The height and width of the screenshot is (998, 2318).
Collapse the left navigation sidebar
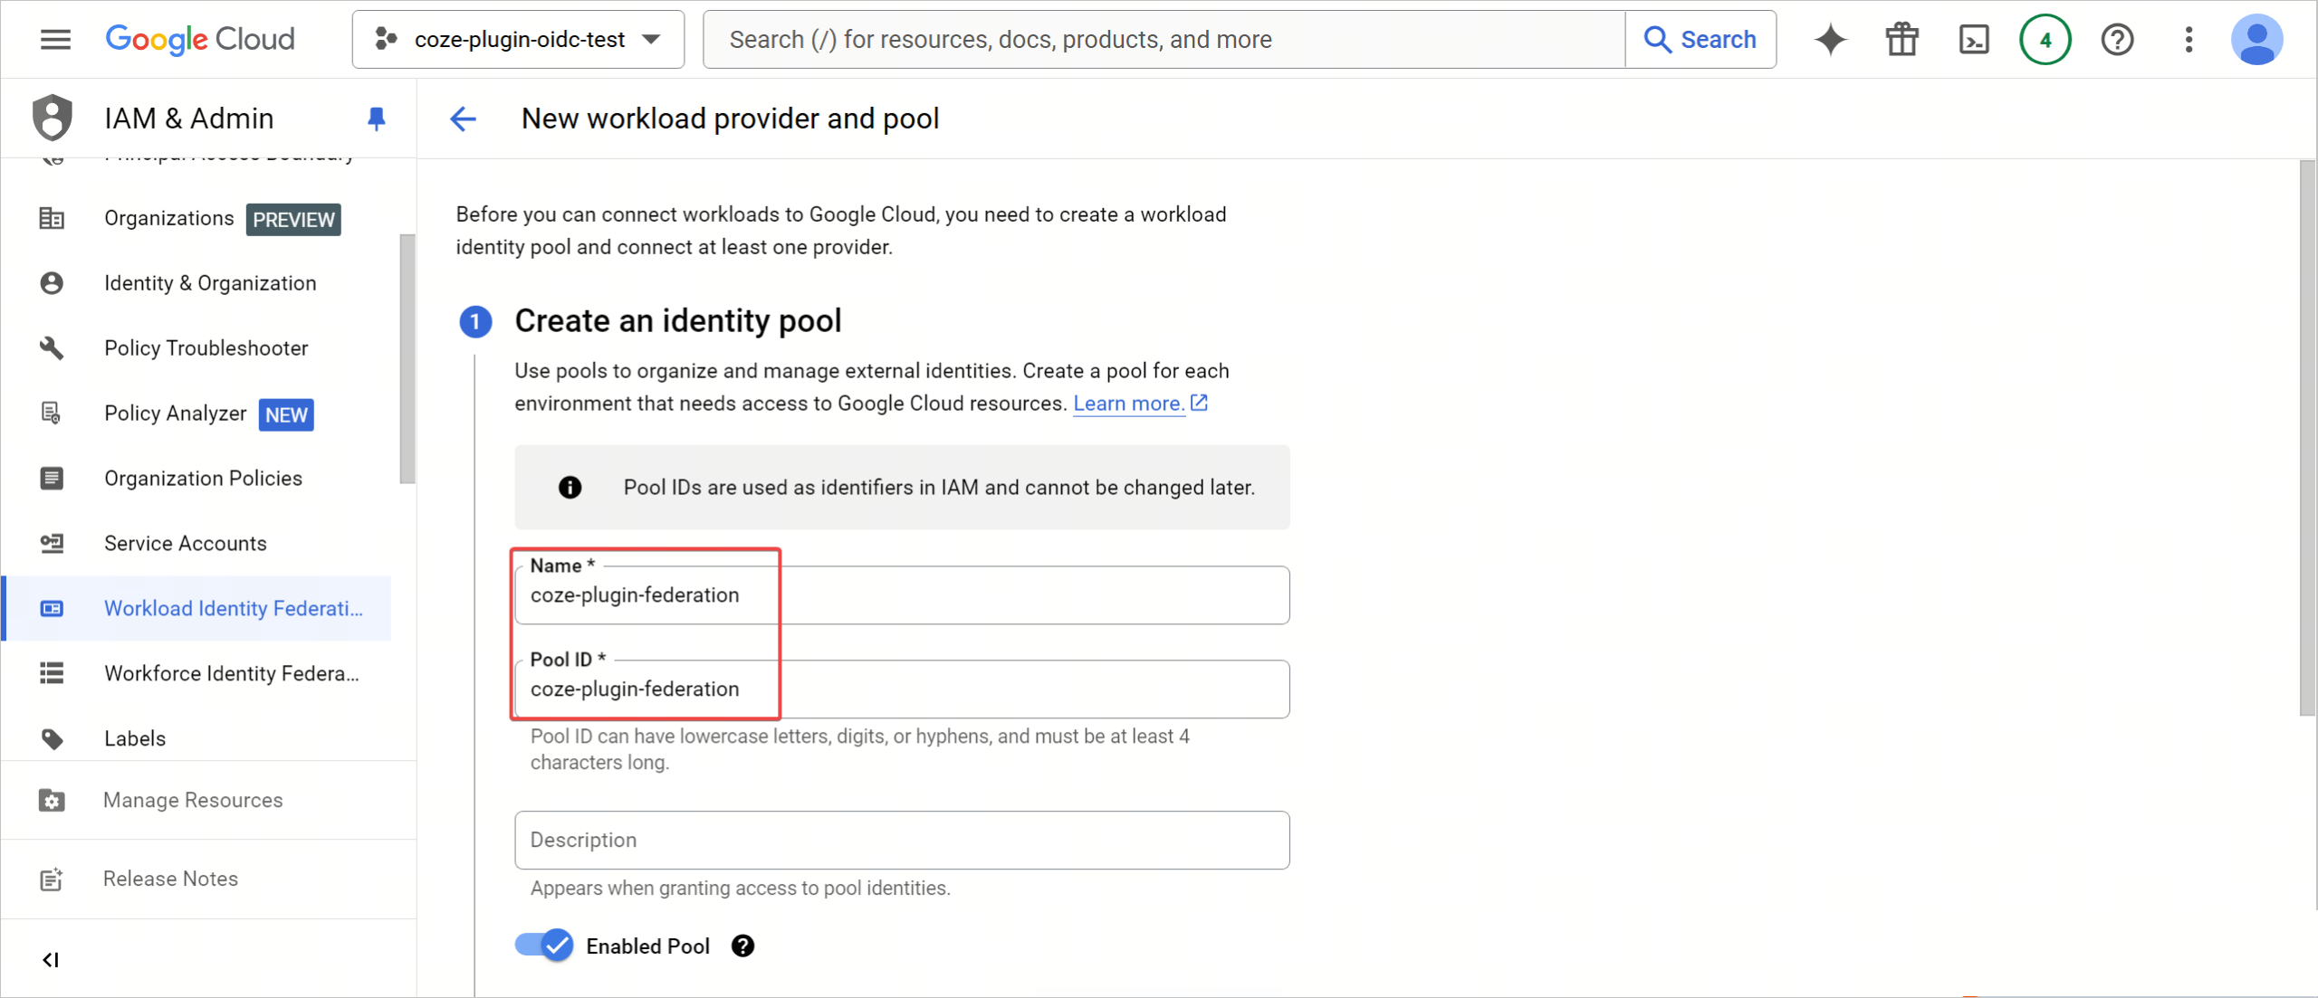[x=51, y=959]
